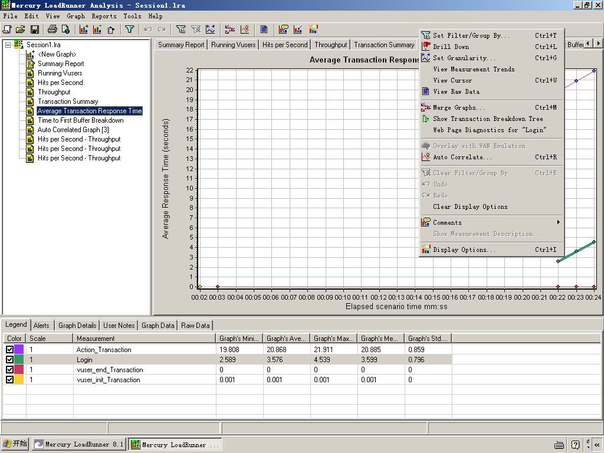This screenshot has height=453, width=604.
Task: Click the question mark help icon in taskbar
Action: 576,445
